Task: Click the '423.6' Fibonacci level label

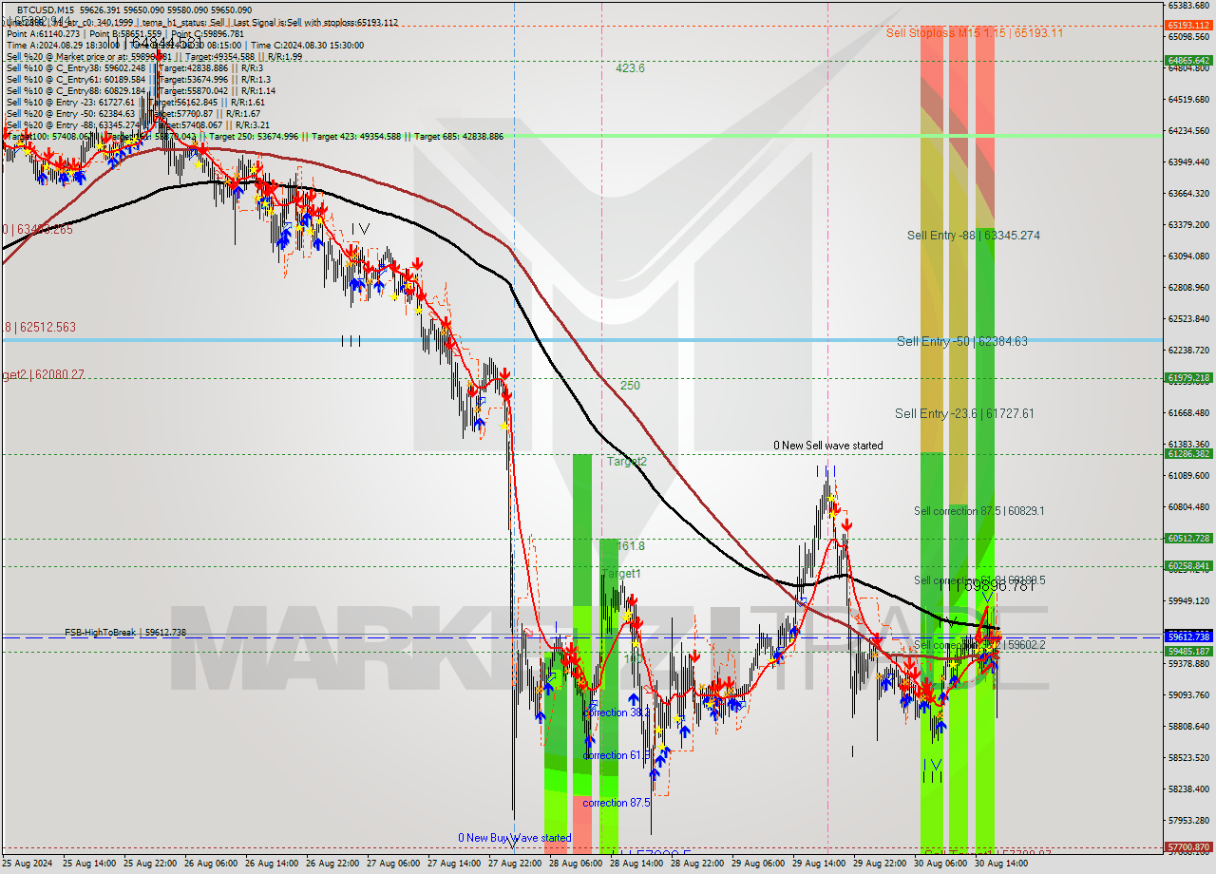Action: click(x=630, y=68)
